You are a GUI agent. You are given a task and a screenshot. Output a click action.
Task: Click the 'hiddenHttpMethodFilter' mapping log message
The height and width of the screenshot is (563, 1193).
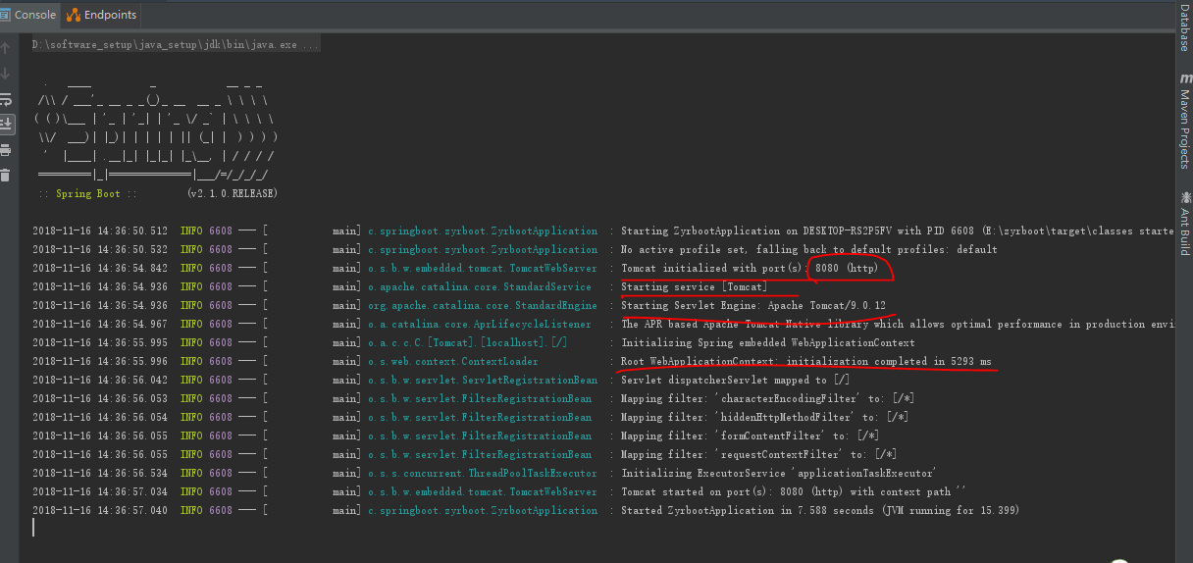pos(764,418)
